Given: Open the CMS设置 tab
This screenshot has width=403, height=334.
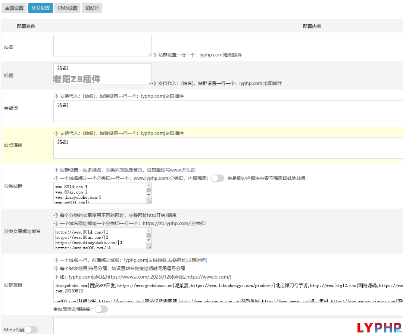Looking at the screenshot, I should (68, 8).
